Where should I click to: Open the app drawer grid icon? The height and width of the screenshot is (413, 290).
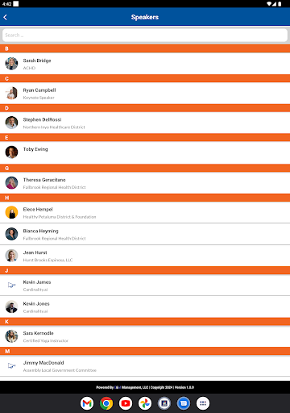pyautogui.click(x=203, y=403)
